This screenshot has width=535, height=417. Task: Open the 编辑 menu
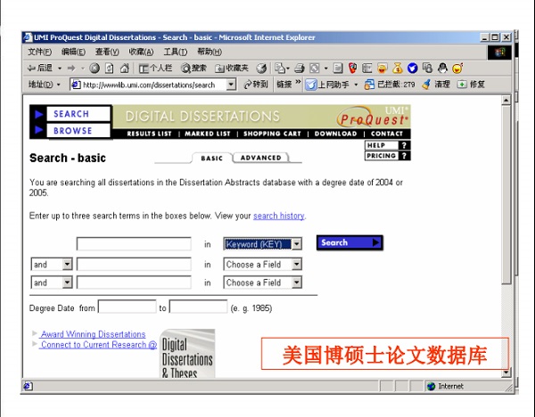pyautogui.click(x=73, y=52)
